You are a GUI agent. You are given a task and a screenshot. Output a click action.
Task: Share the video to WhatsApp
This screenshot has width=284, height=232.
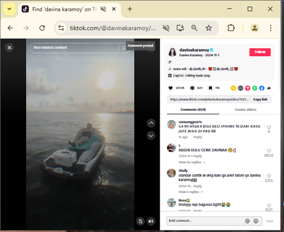click(254, 88)
